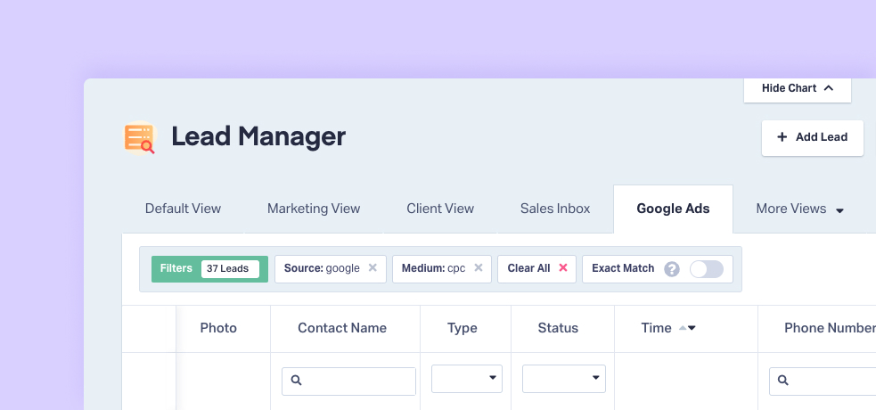Screen dimensions: 876x410
Task: Switch to the Marketing View tab
Action: click(x=314, y=209)
